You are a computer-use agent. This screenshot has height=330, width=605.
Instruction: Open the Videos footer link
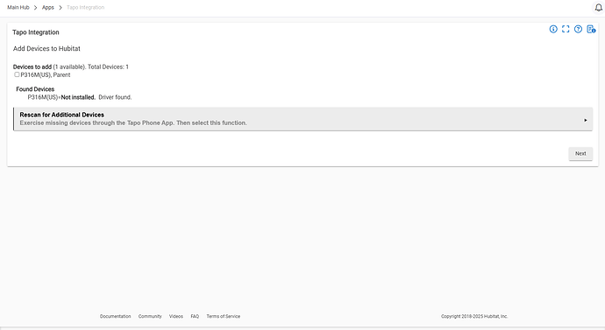point(176,316)
